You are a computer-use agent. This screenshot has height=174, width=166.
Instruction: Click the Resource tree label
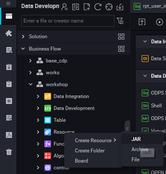click(x=64, y=132)
